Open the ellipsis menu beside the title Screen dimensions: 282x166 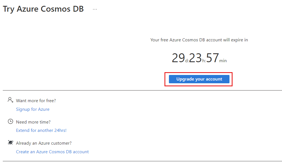[95, 9]
